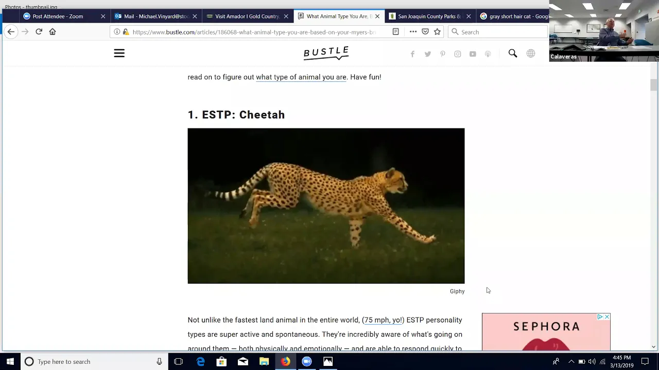This screenshot has height=370, width=659.
Task: Click the Calaveras video thumbnail
Action: [604, 32]
